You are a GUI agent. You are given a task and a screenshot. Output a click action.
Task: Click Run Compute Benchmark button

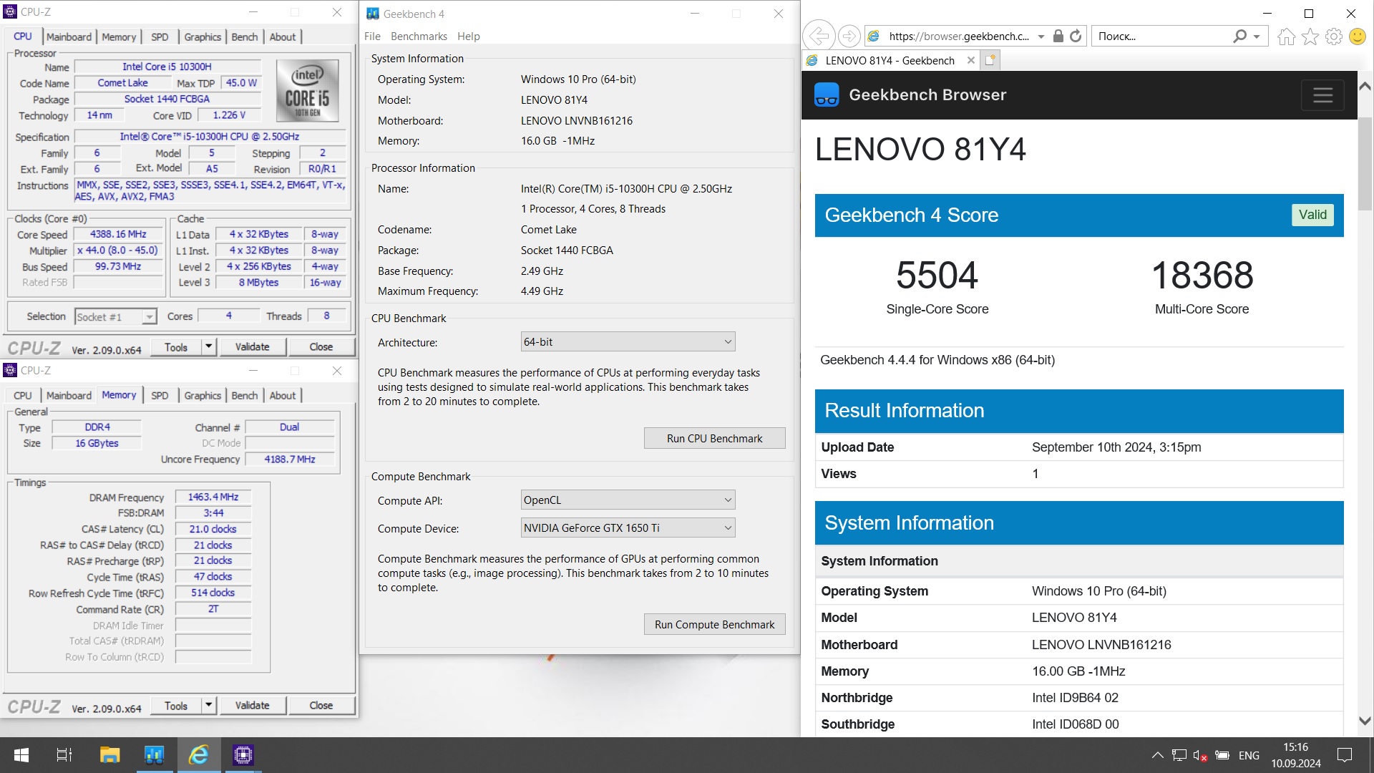(x=714, y=625)
